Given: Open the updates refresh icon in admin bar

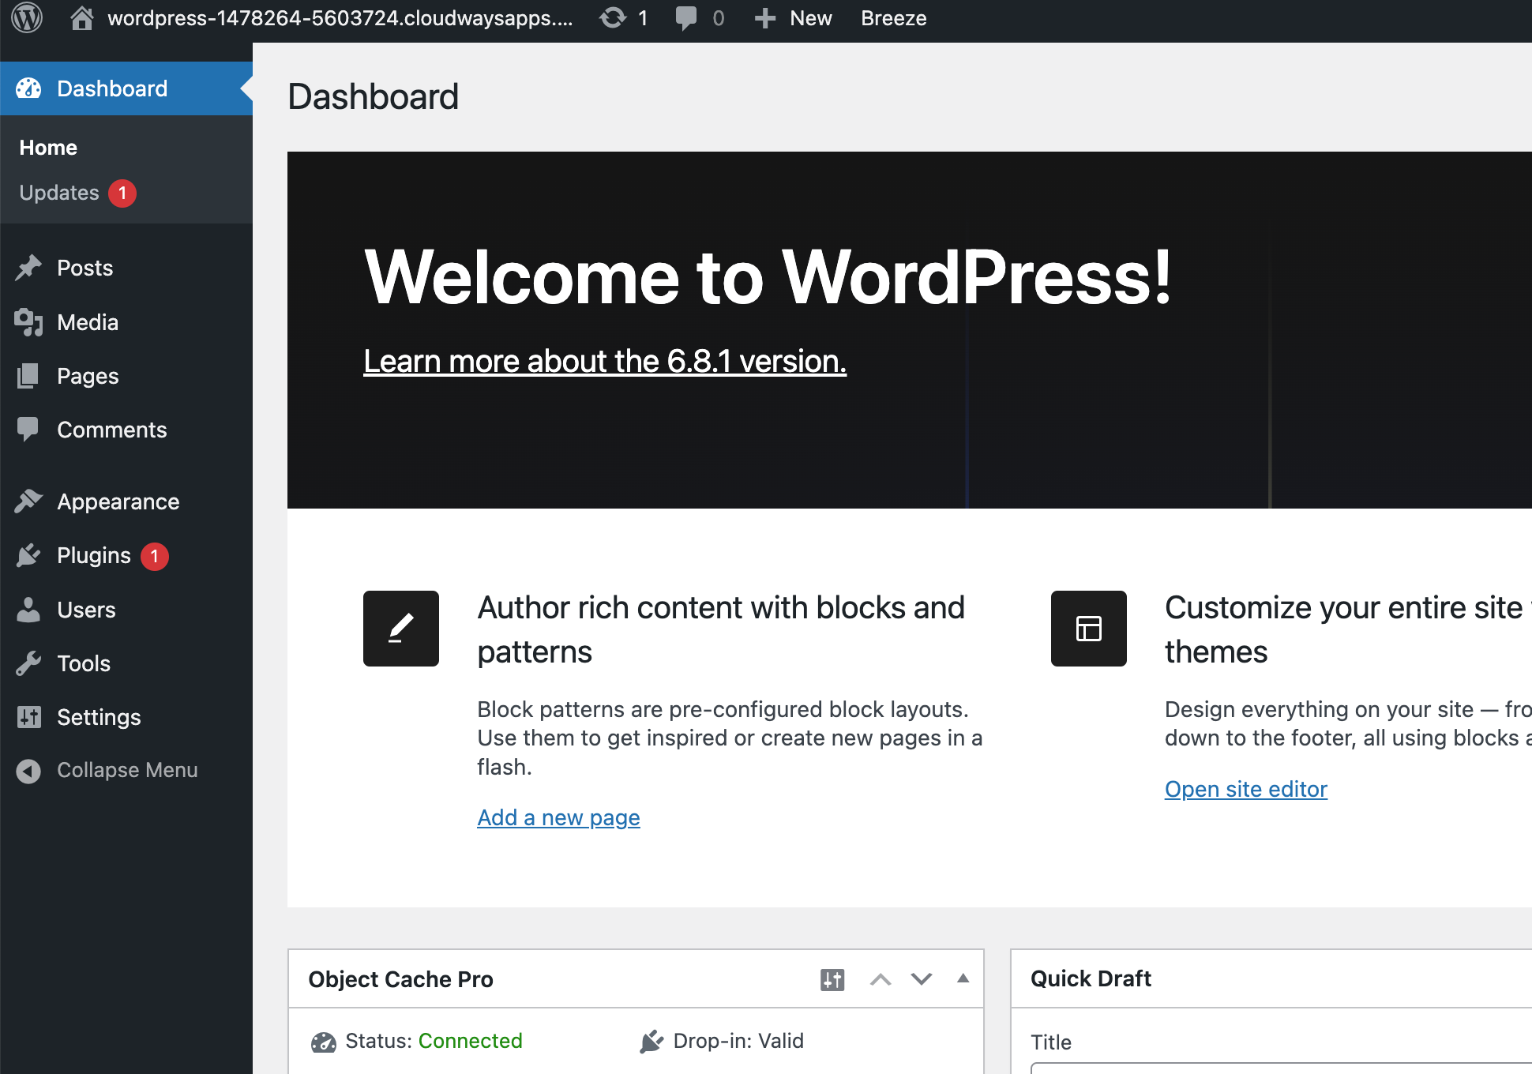Looking at the screenshot, I should point(613,17).
